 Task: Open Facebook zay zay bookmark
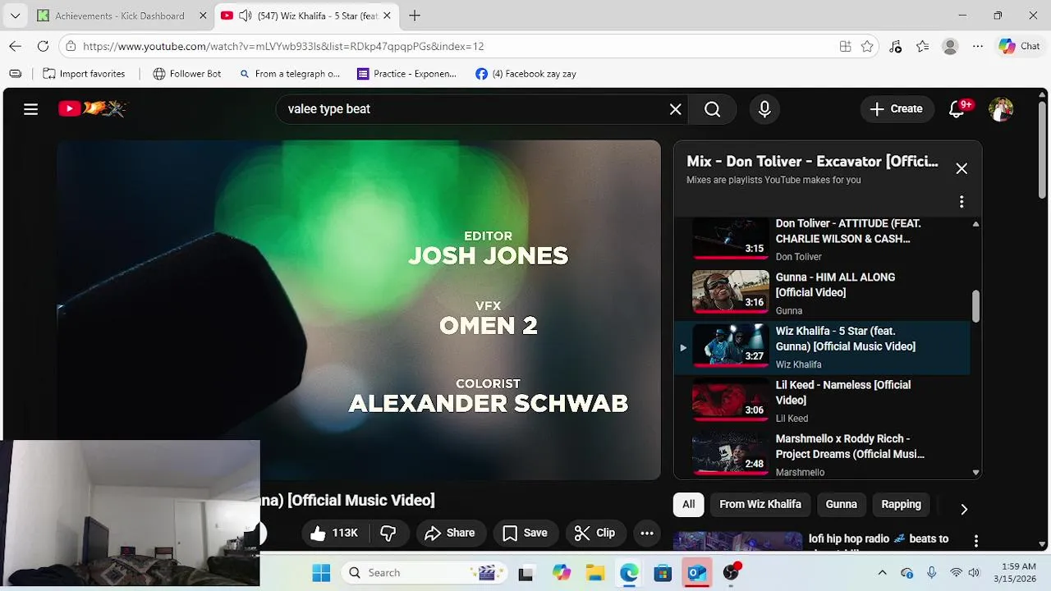click(x=525, y=74)
